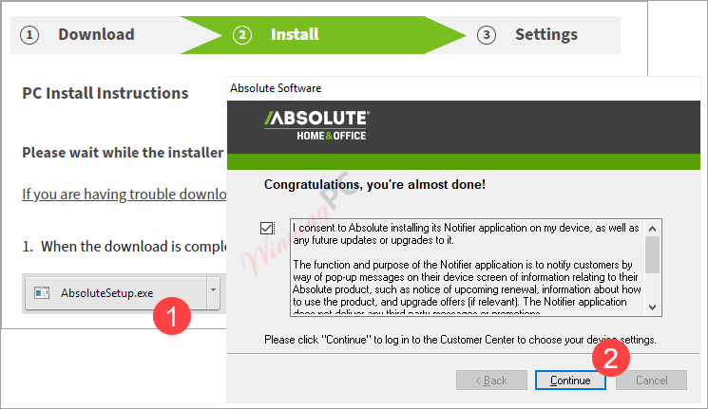Toggle the Notifier consent checkbox
708x409 pixels.
coord(267,228)
